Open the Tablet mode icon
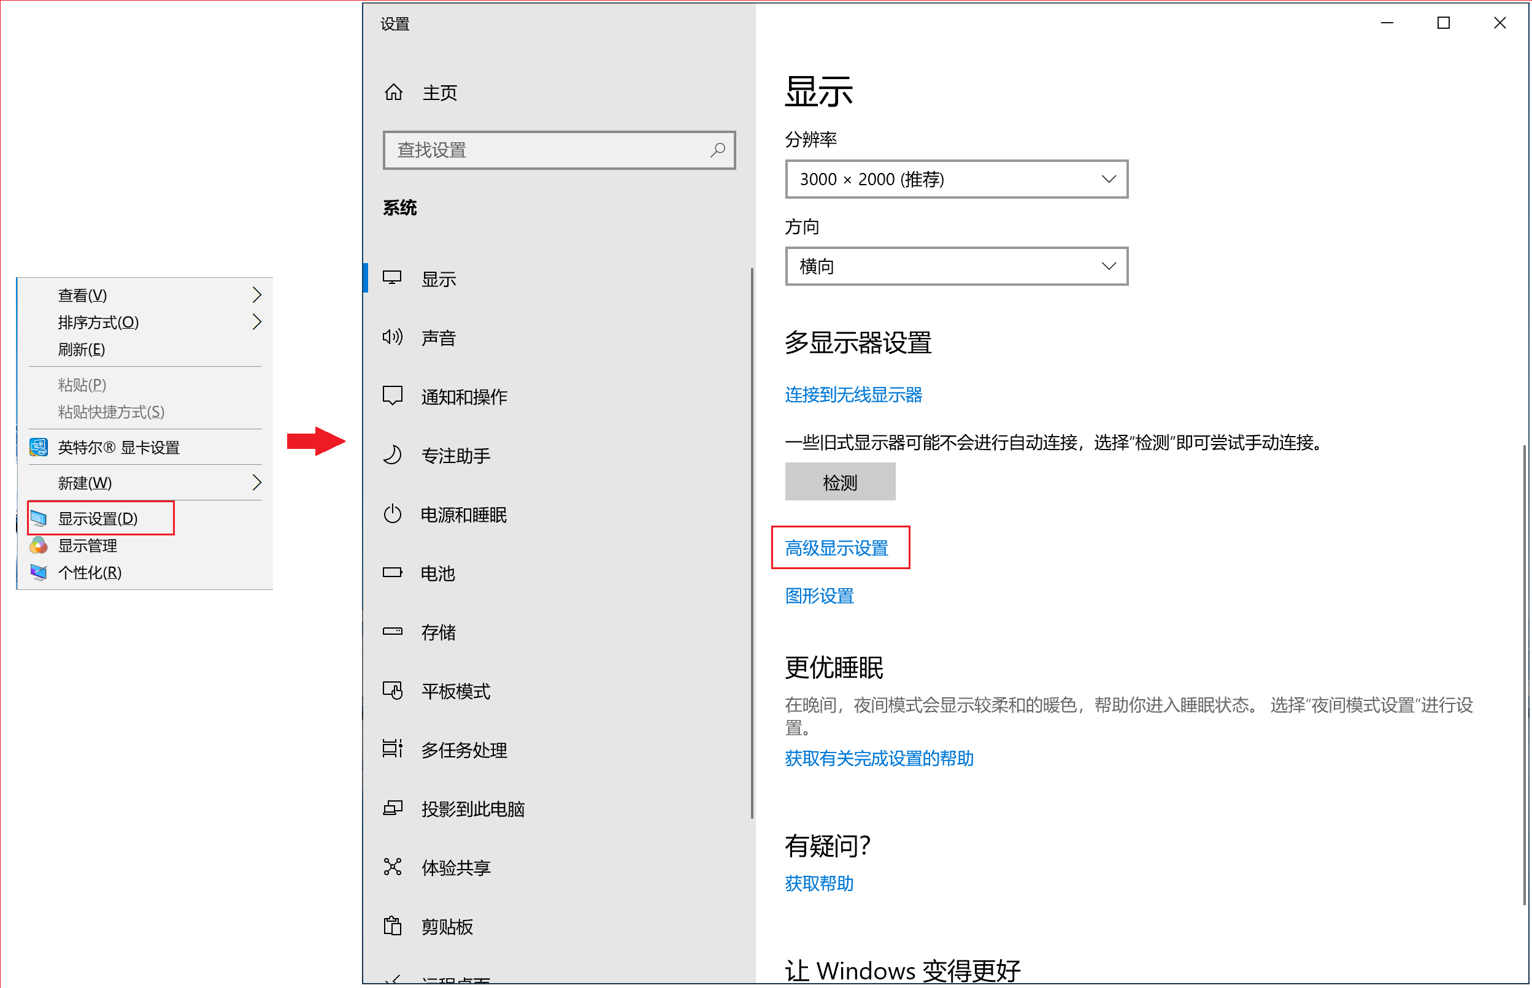Image resolution: width=1532 pixels, height=988 pixels. point(392,691)
